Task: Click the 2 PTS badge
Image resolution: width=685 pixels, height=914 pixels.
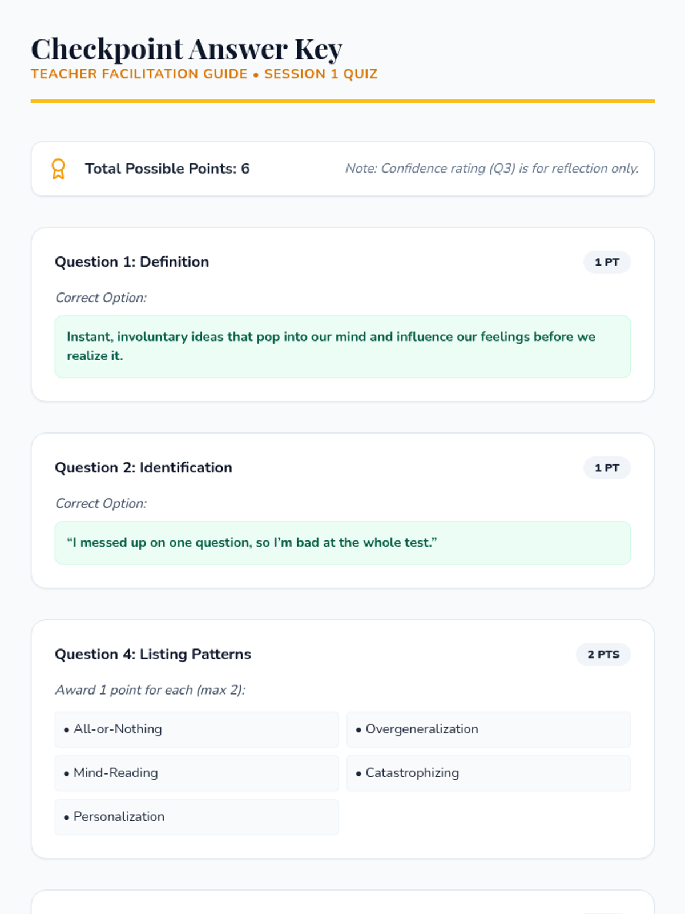Action: pyautogui.click(x=603, y=655)
